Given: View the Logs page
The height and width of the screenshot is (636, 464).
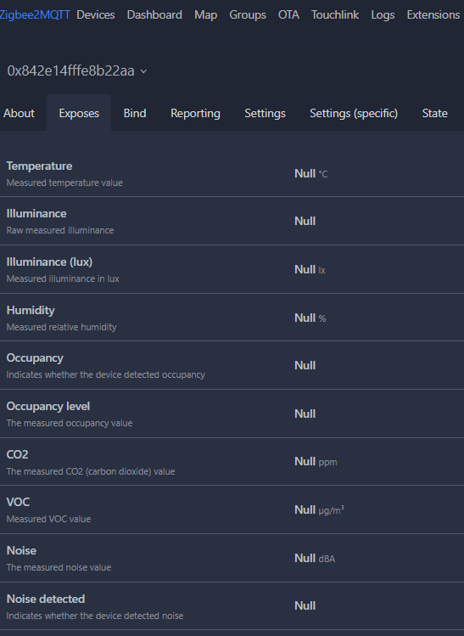Looking at the screenshot, I should pos(383,15).
